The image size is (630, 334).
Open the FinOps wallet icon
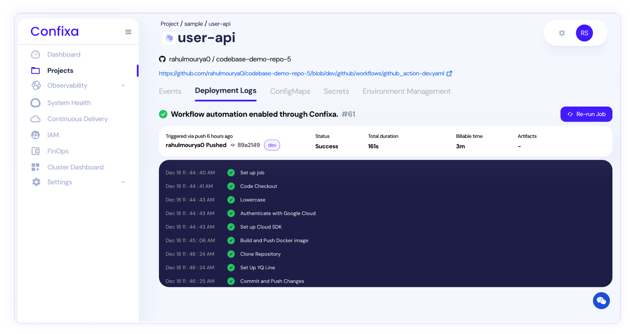[35, 151]
